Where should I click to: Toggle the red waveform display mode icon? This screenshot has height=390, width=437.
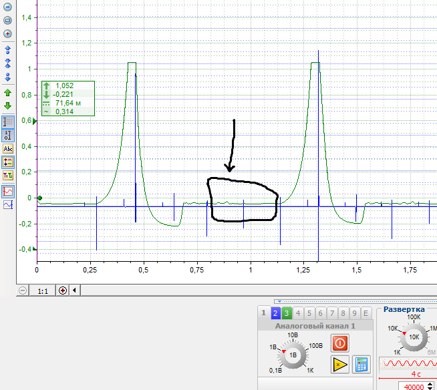point(8,192)
